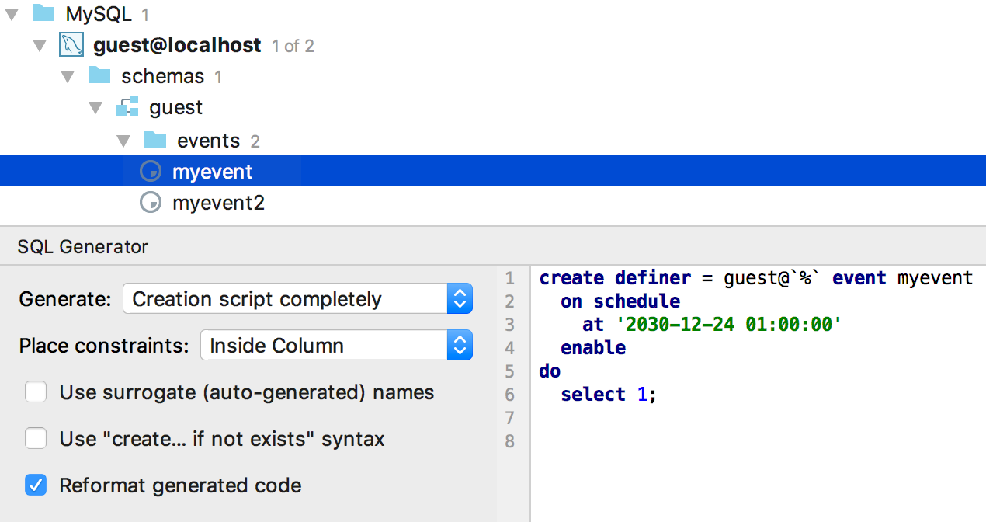
Task: Select the myevent2 tree row
Action: 493,203
